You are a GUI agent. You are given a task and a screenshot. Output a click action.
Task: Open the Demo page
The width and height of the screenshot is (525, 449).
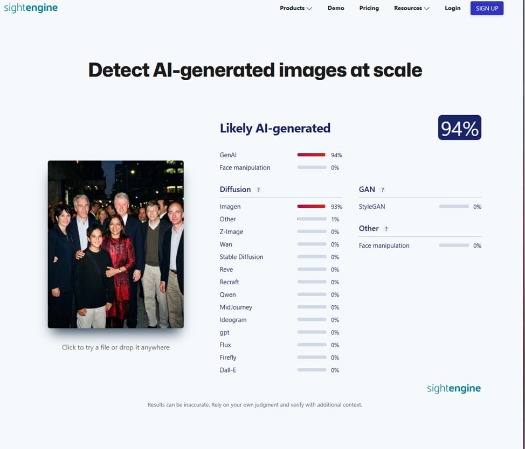click(x=336, y=8)
